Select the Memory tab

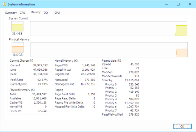pos(36,12)
